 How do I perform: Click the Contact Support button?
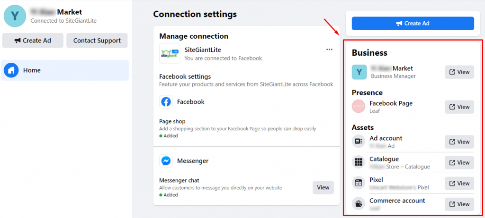point(97,41)
